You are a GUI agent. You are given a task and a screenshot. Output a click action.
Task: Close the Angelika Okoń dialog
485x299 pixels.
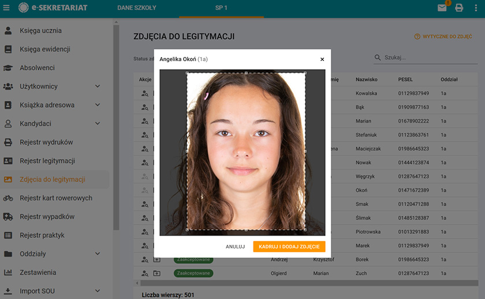pos(322,59)
